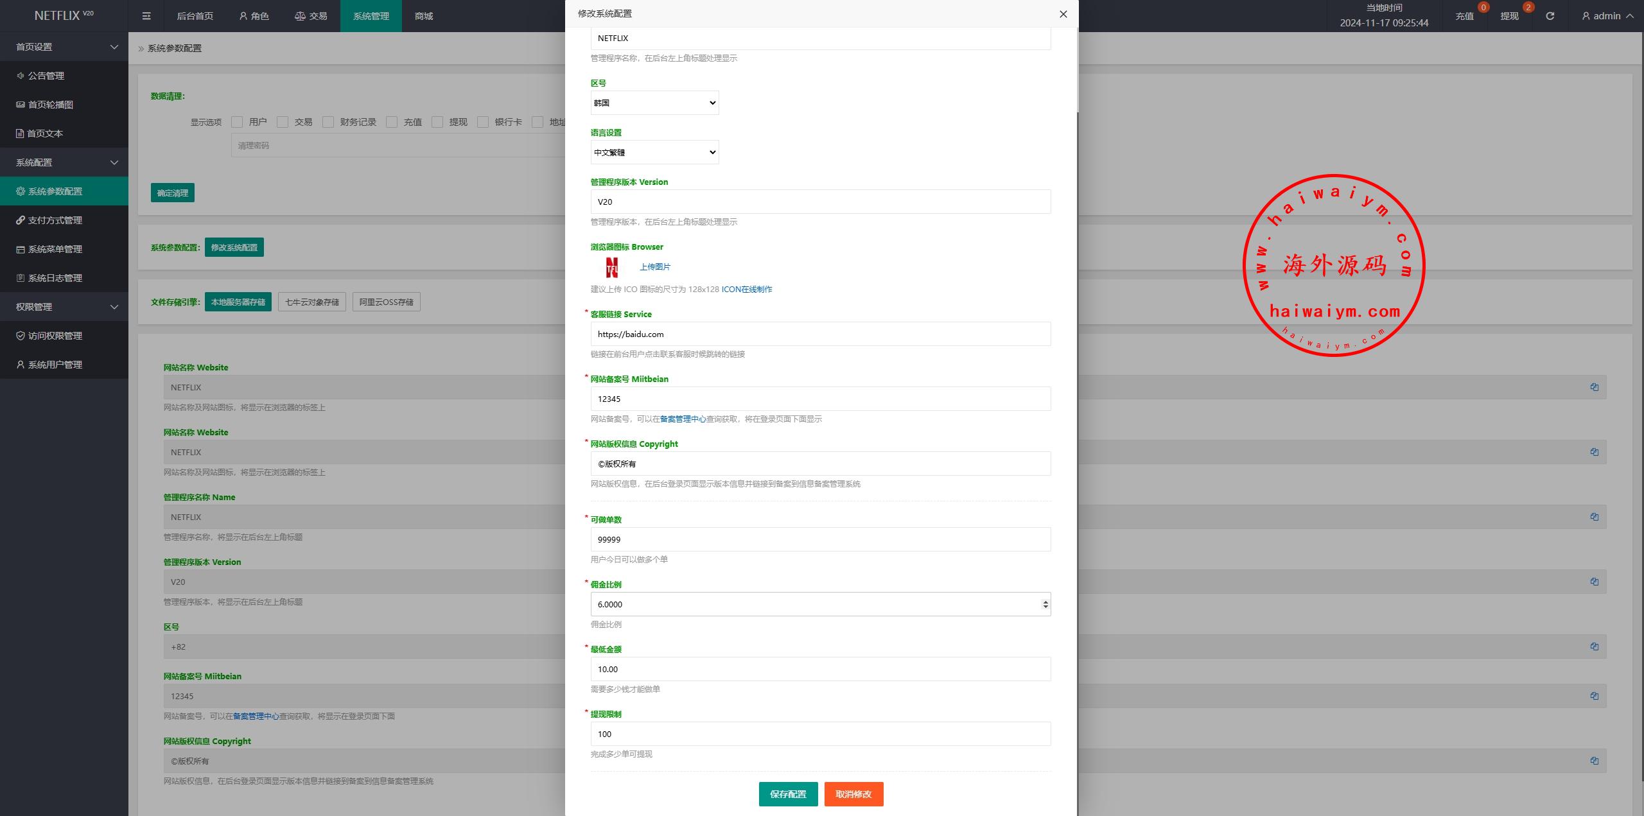Click copy icon beside 区号 +82 field
Viewport: 1644px width, 816px height.
[1594, 647]
